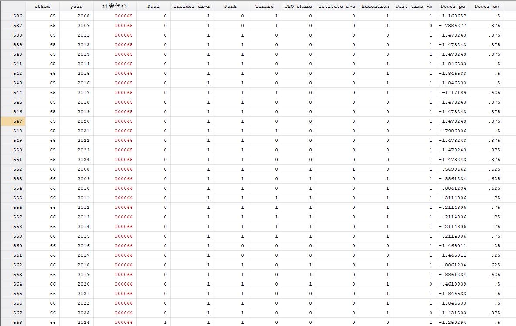Select the Insider_di~r column header
Image resolution: width=516 pixels, height=326 pixels.
pos(192,6)
